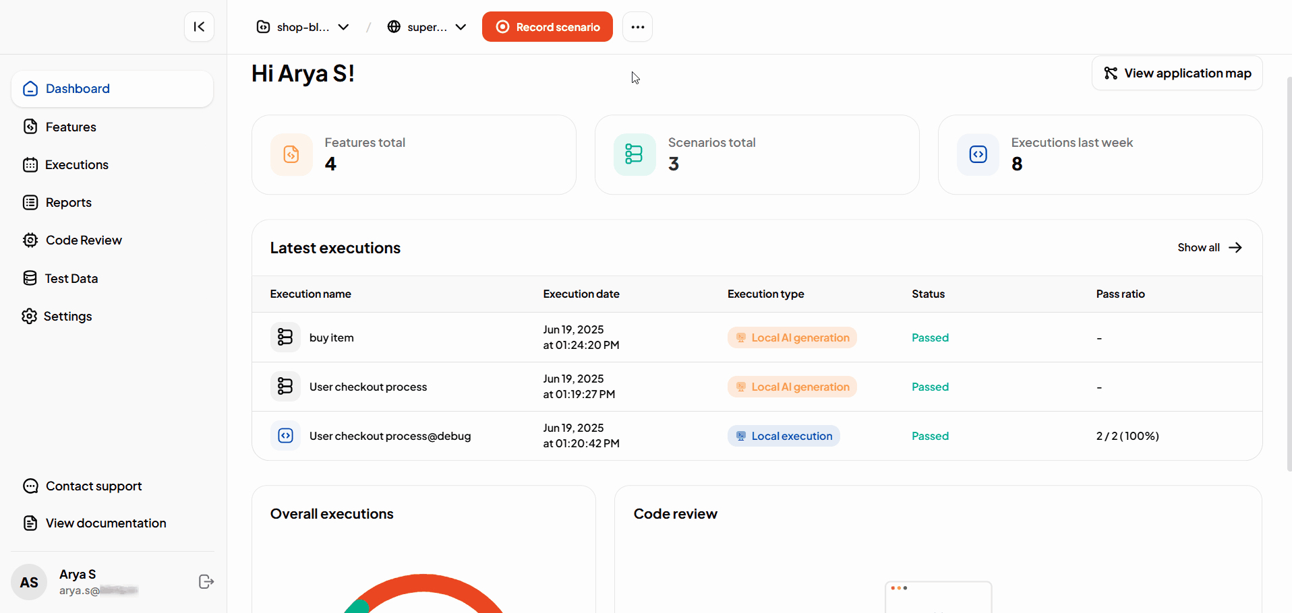
Task: Select Test Data in the sidebar
Action: [71, 278]
